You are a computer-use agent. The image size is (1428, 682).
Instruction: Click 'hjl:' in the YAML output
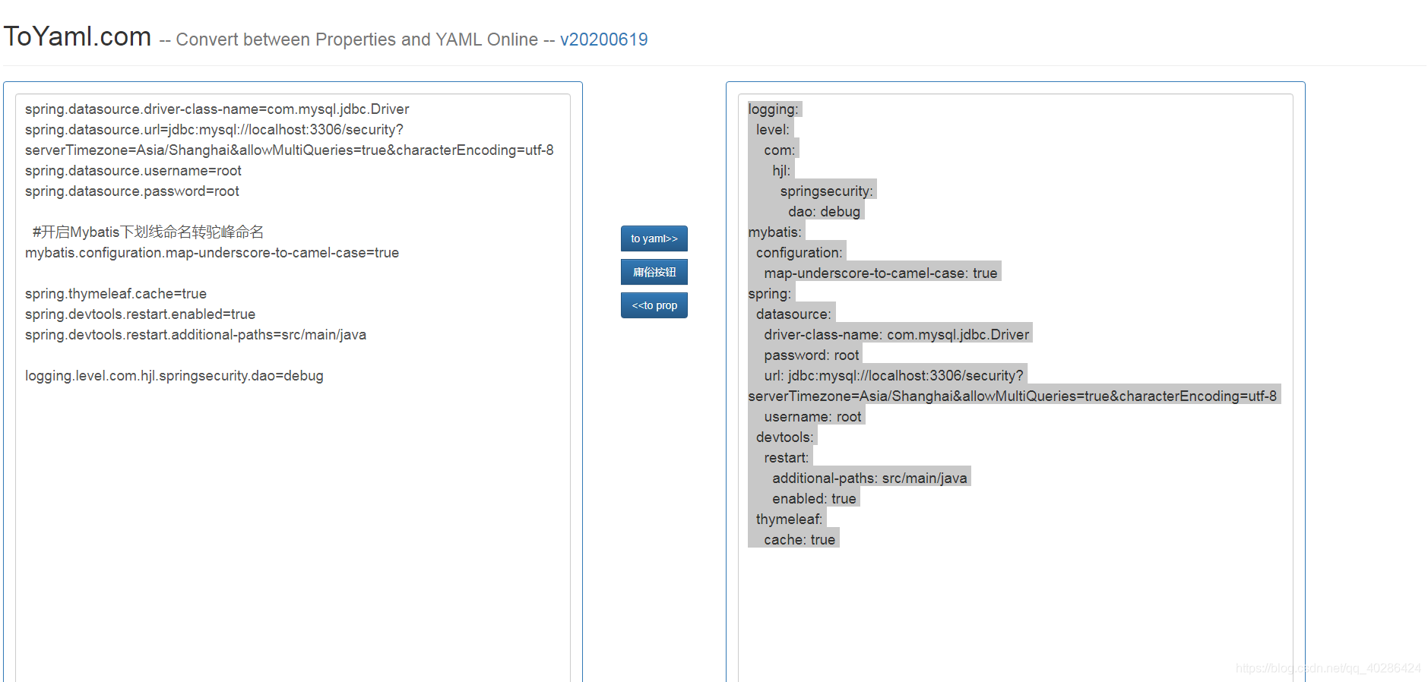point(782,171)
